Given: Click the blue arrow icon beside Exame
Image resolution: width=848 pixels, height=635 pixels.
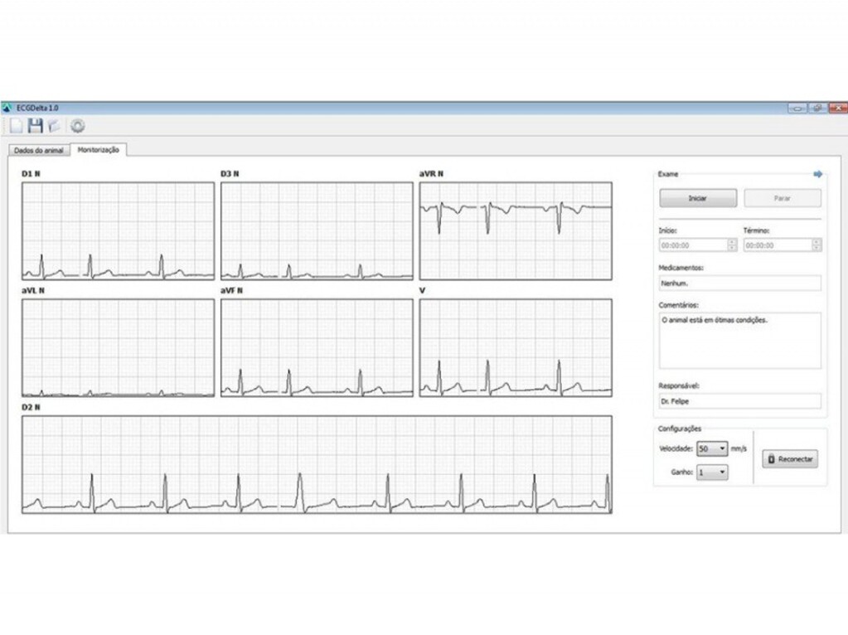Looking at the screenshot, I should 818,174.
